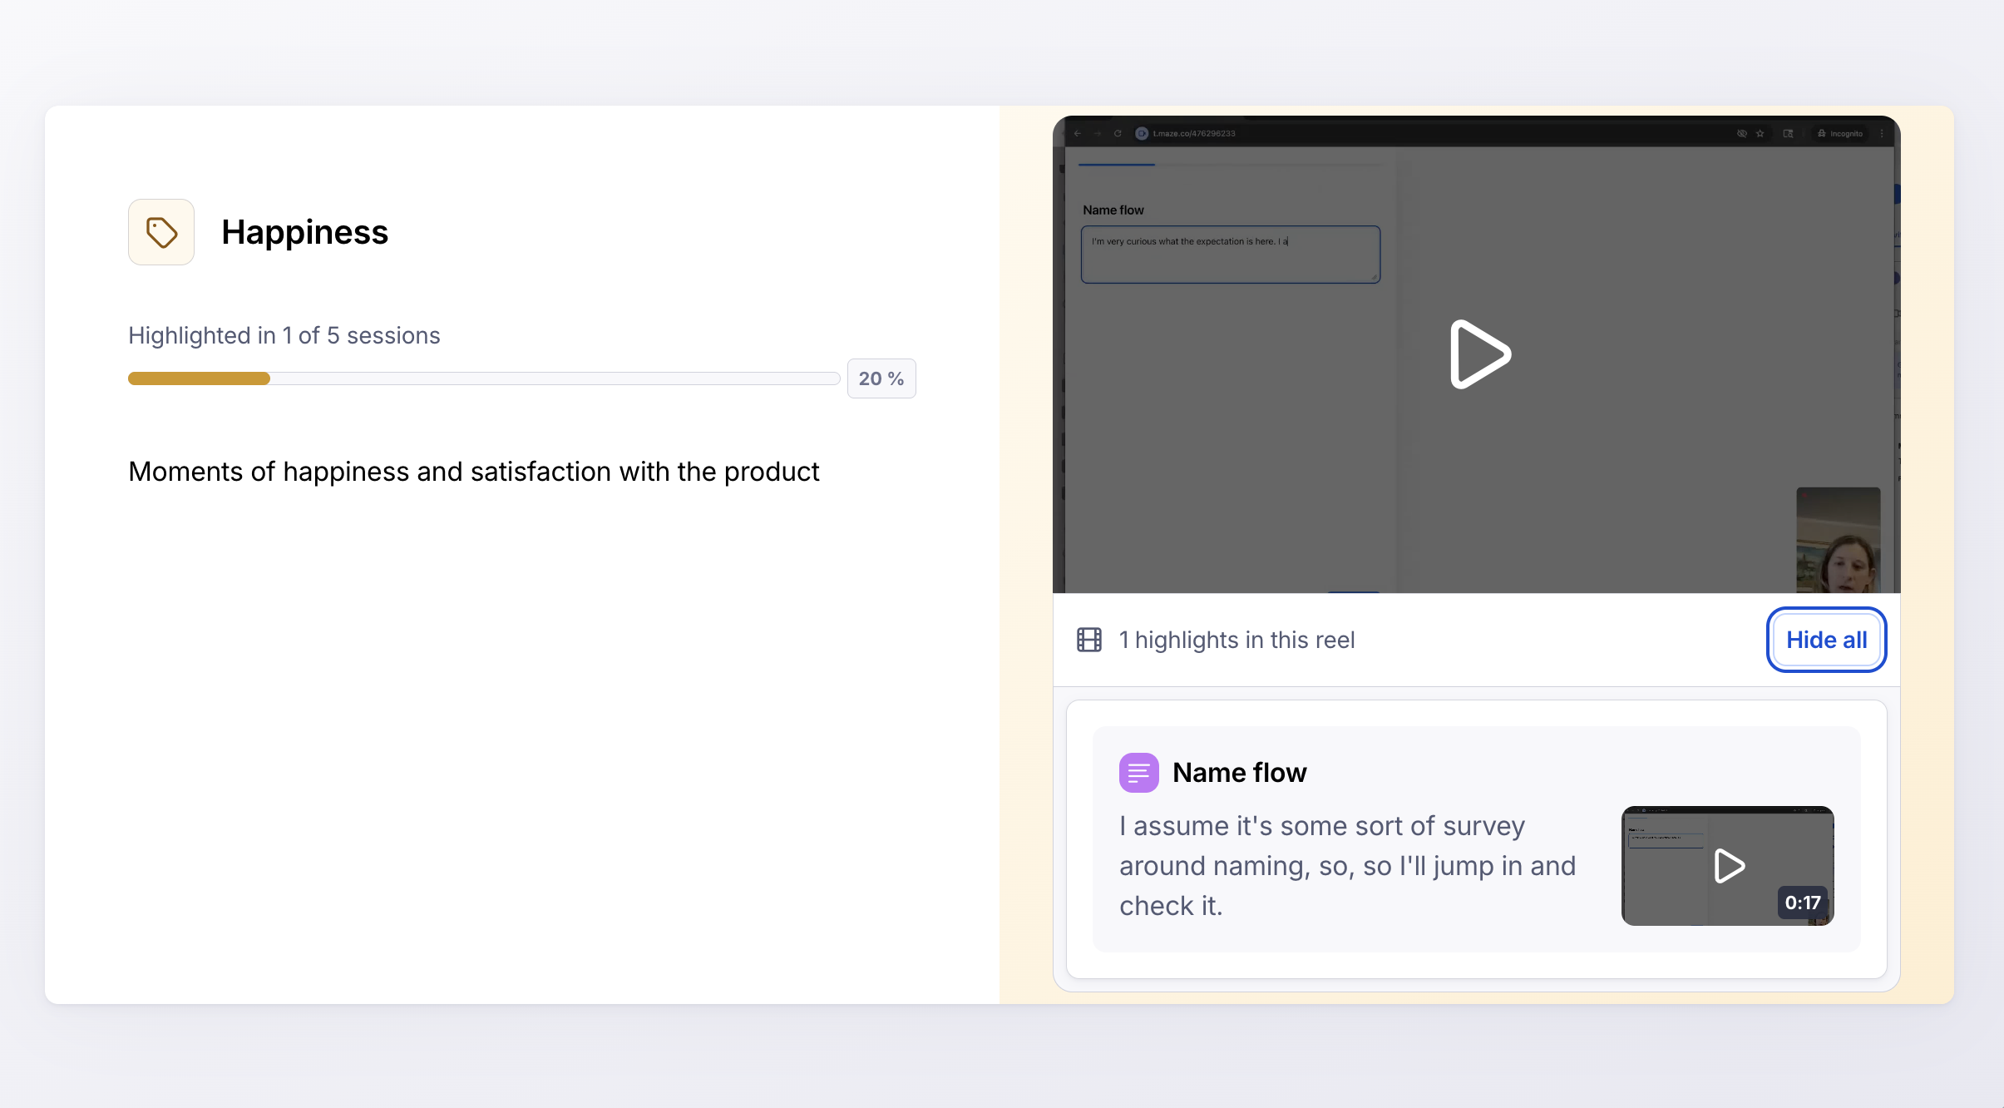Click the 0:17 duration badge
Screen dimensions: 2004x1108
(1802, 903)
